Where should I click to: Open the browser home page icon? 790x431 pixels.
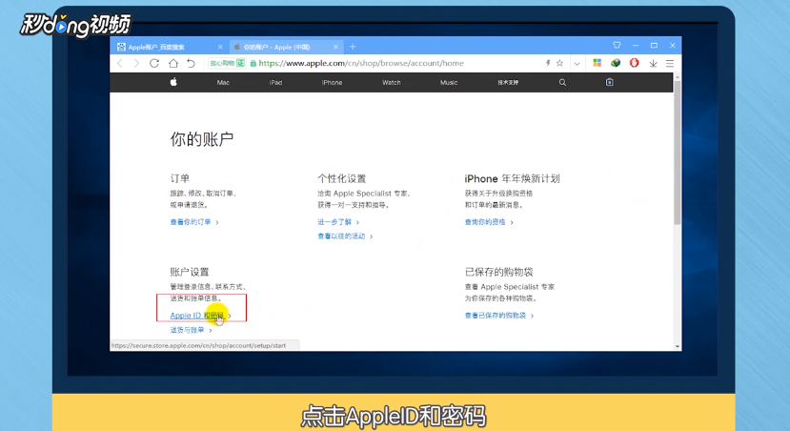click(x=173, y=63)
